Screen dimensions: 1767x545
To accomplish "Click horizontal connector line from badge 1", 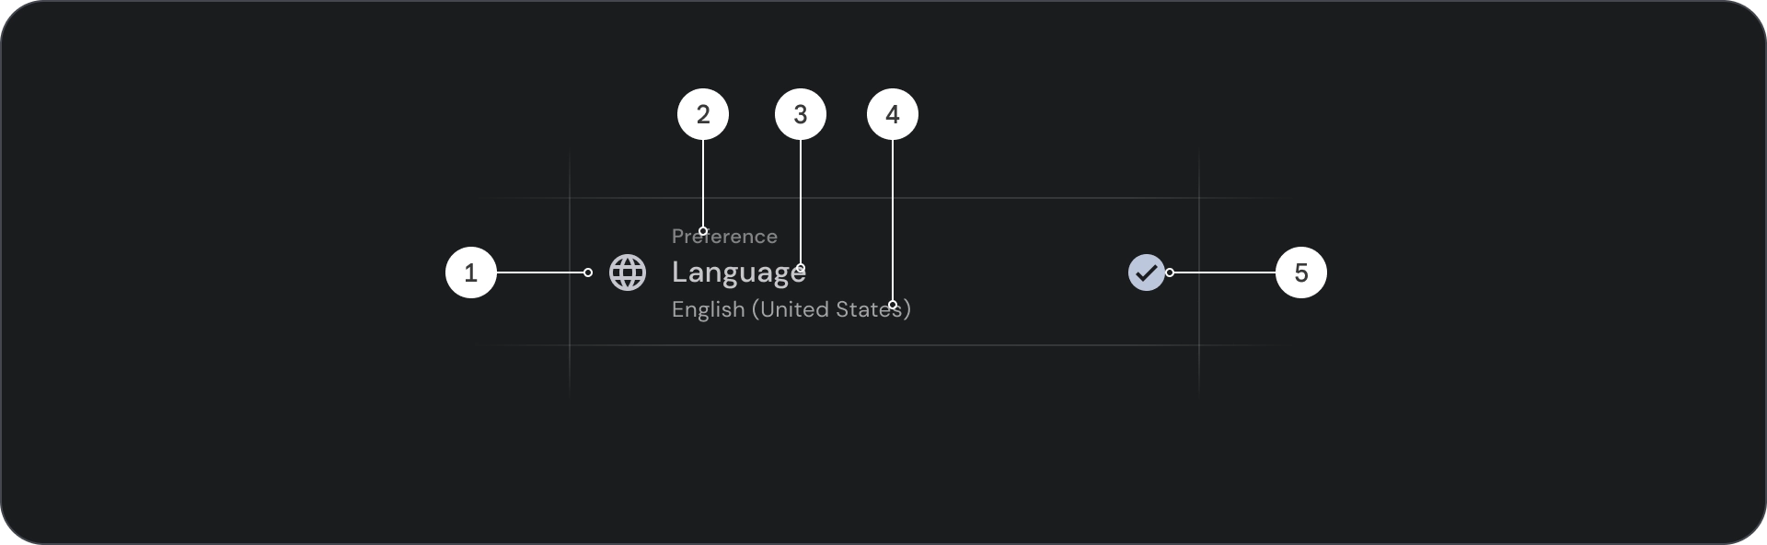I will [x=541, y=272].
